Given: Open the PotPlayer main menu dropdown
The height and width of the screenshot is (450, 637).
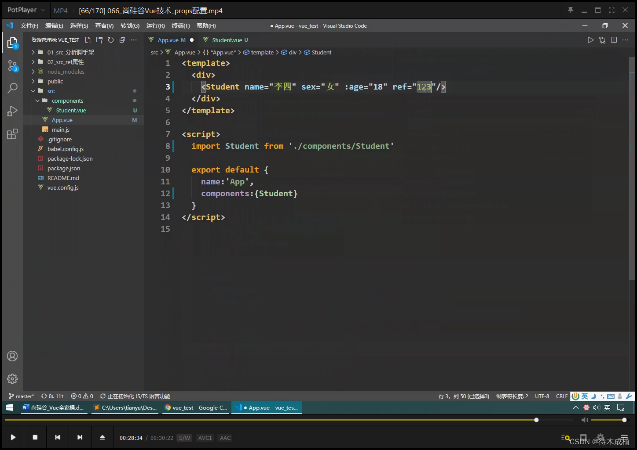Looking at the screenshot, I should point(26,10).
